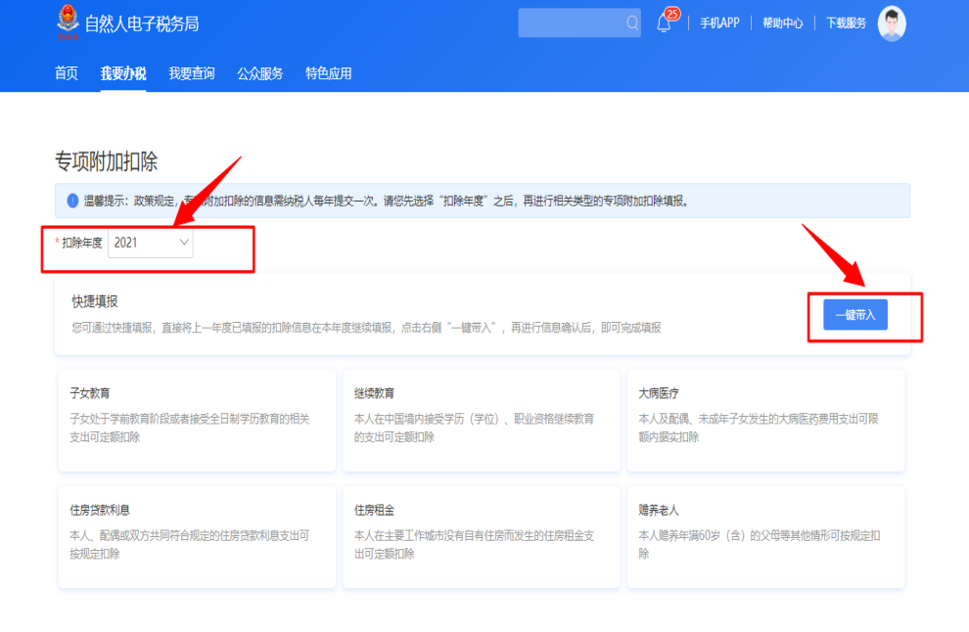Screen dimensions: 969x632
Task: Focus the header search input field
Action: pyautogui.click(x=579, y=23)
